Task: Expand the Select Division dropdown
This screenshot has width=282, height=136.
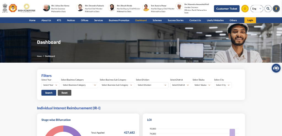Action: click(x=152, y=85)
